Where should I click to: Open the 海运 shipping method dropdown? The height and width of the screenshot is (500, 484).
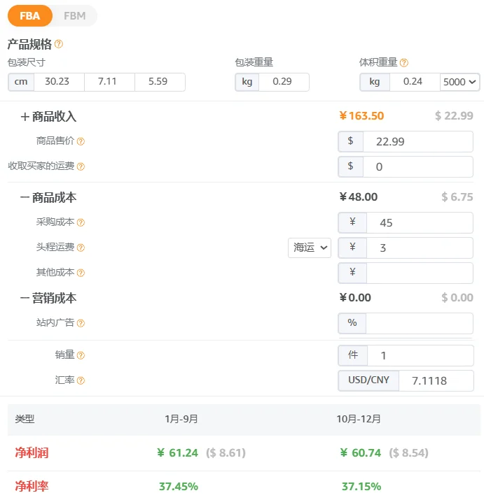310,248
